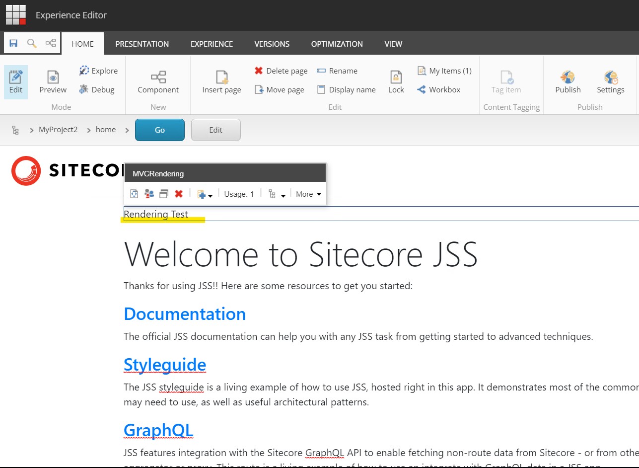Expand children of MyProject2 breadcrumb arrow
The image size is (639, 468).
[89, 130]
